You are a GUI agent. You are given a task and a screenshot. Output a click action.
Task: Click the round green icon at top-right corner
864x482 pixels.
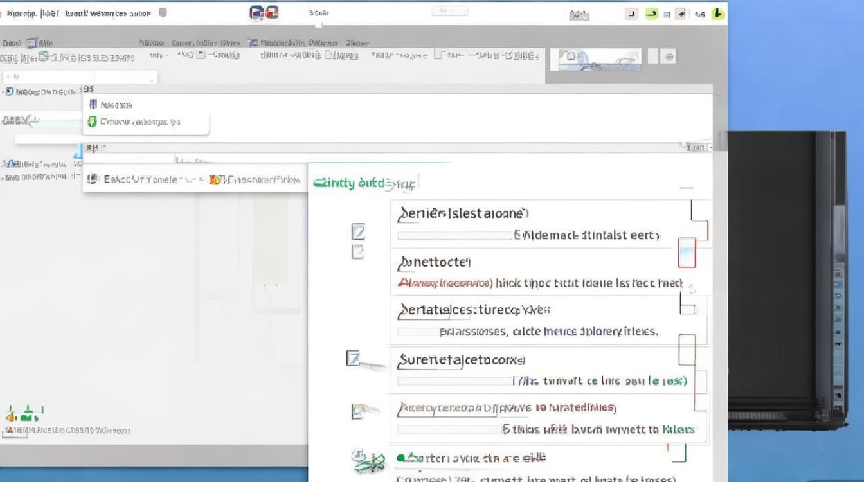(717, 13)
